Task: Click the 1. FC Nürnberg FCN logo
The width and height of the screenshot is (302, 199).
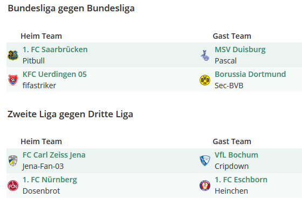Action: tap(13, 186)
